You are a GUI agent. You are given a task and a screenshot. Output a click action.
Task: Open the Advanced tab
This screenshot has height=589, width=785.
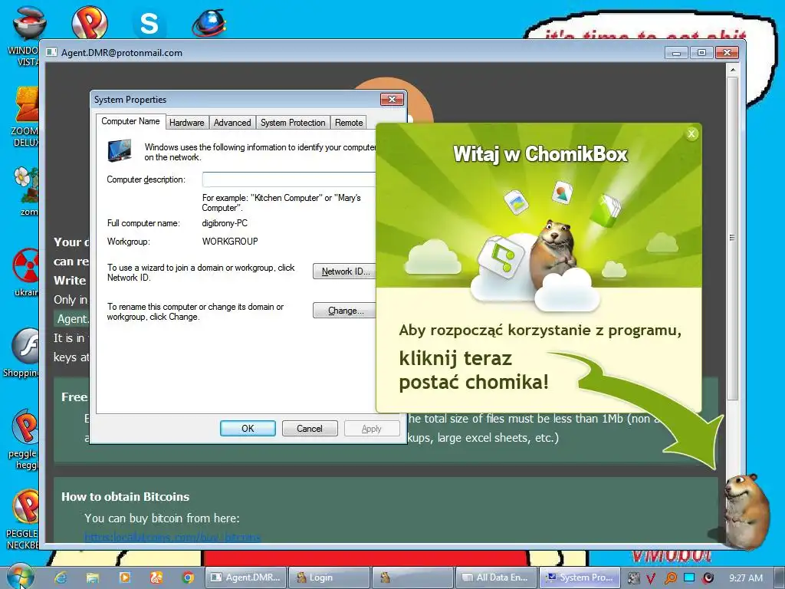tap(232, 123)
